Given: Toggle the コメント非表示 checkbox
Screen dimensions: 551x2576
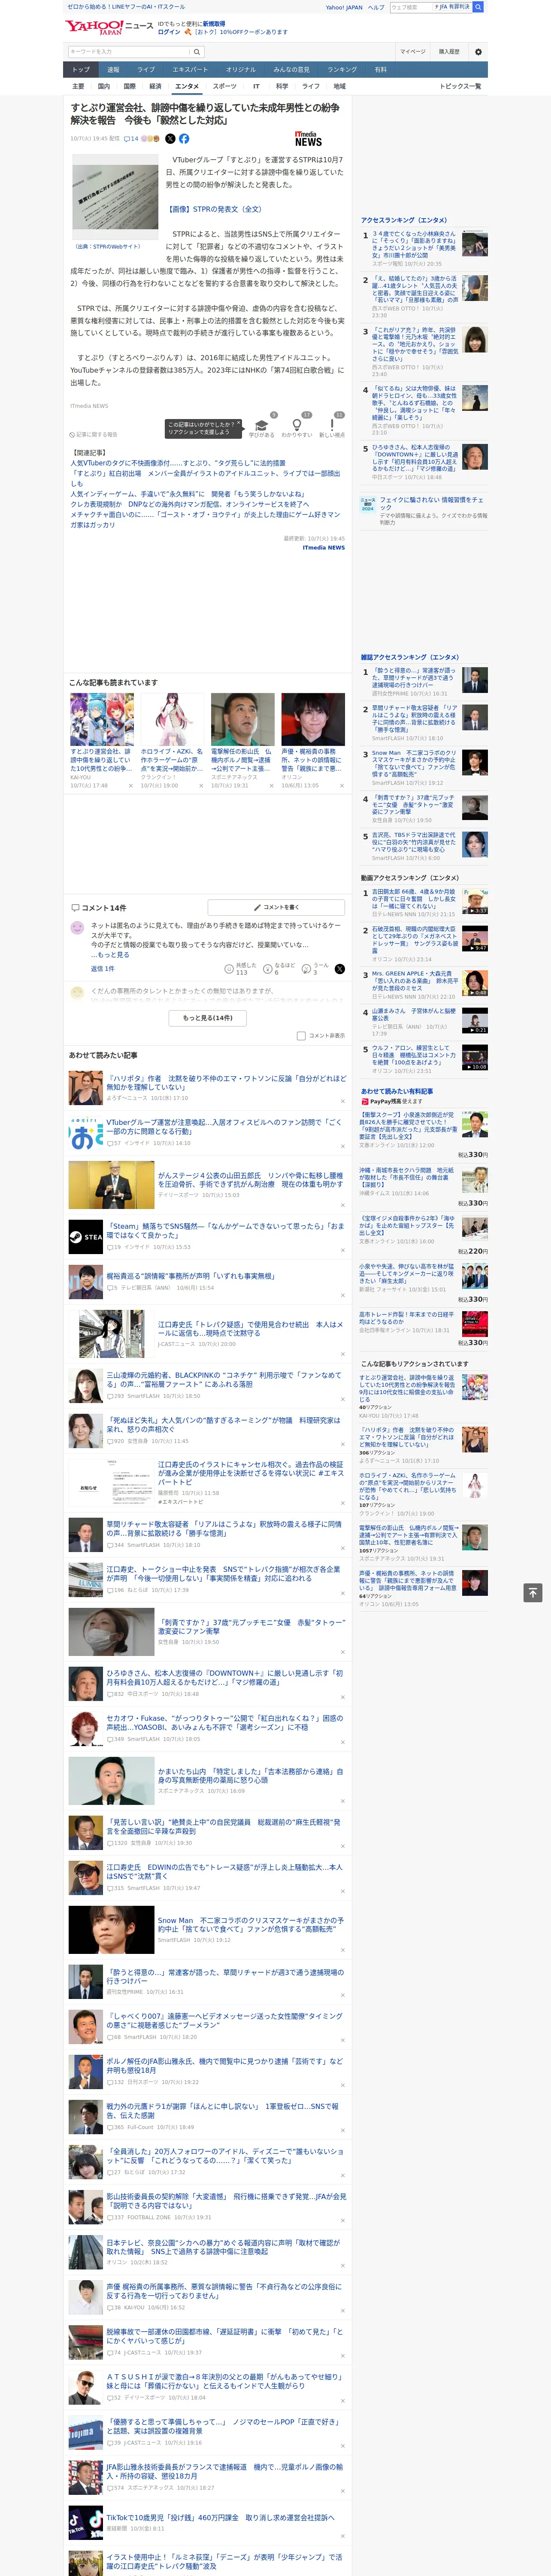Looking at the screenshot, I should pos(301,1036).
